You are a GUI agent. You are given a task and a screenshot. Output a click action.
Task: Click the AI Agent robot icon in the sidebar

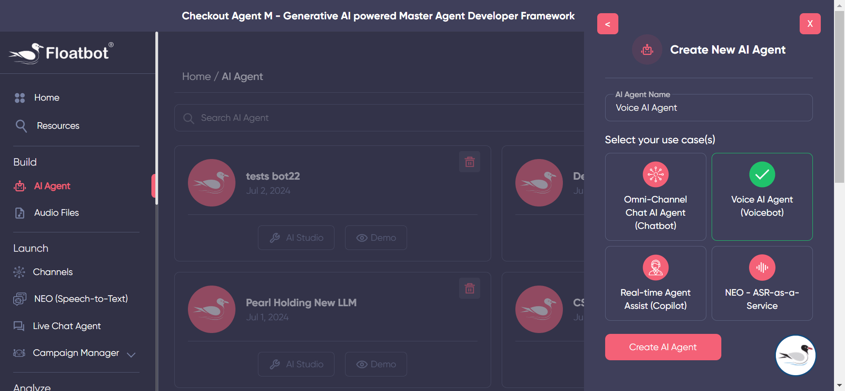pyautogui.click(x=20, y=186)
